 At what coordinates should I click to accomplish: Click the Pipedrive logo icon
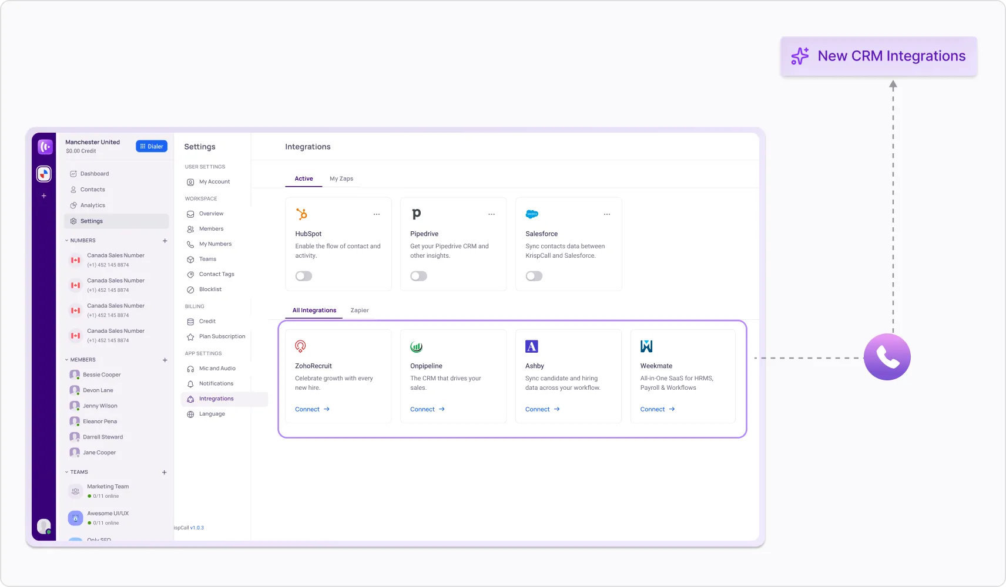pyautogui.click(x=416, y=214)
